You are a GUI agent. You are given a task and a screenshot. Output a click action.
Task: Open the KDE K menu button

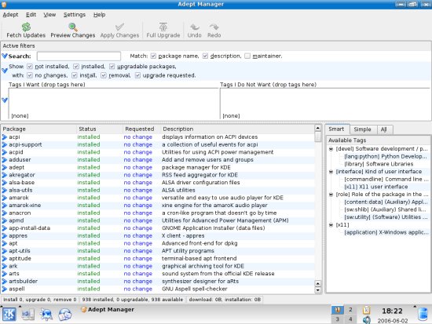point(9,315)
